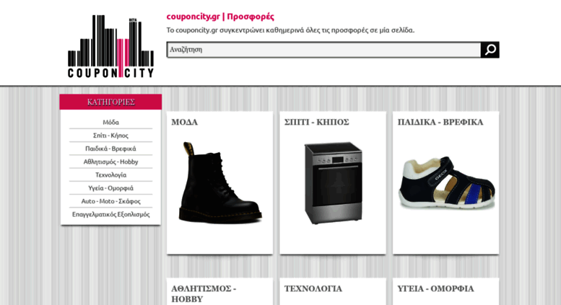
Task: Choose Τεχνολογία from the categories list
Action: (x=111, y=175)
